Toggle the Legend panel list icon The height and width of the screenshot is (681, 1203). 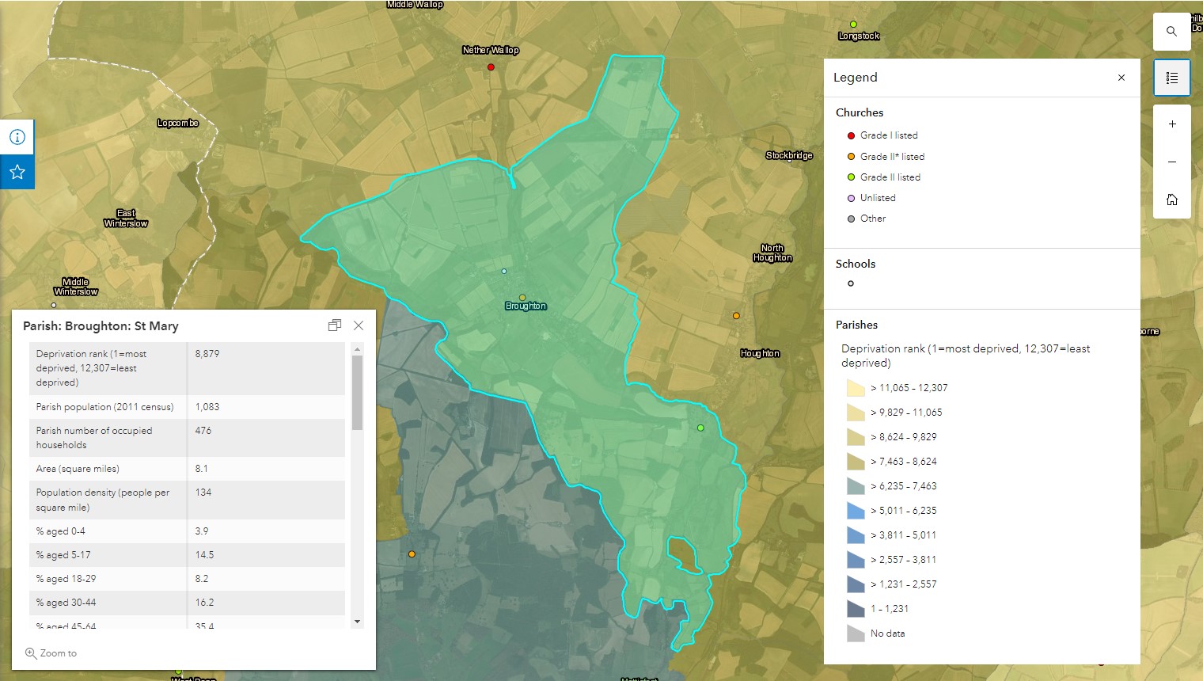pos(1171,78)
